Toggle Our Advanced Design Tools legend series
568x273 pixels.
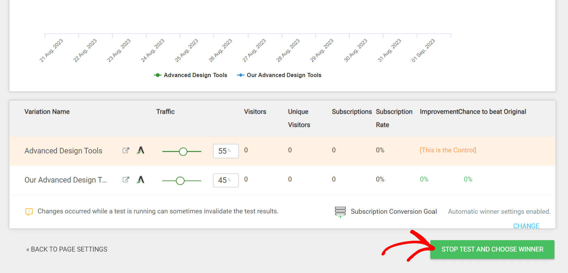point(279,75)
